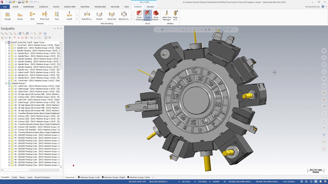
Task: Expand operation 21 - Lathe Face
Action: coord(9,86)
